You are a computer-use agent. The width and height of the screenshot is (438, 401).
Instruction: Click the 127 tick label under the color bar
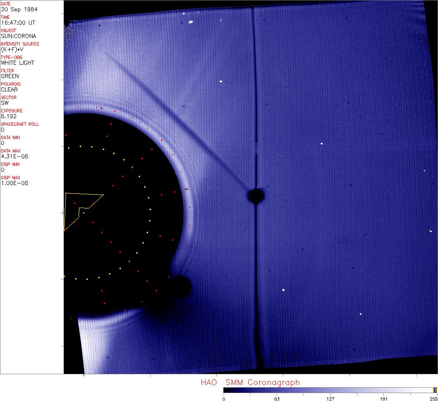pyautogui.click(x=330, y=398)
